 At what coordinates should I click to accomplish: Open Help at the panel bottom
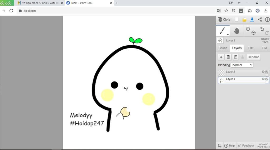click(x=230, y=146)
